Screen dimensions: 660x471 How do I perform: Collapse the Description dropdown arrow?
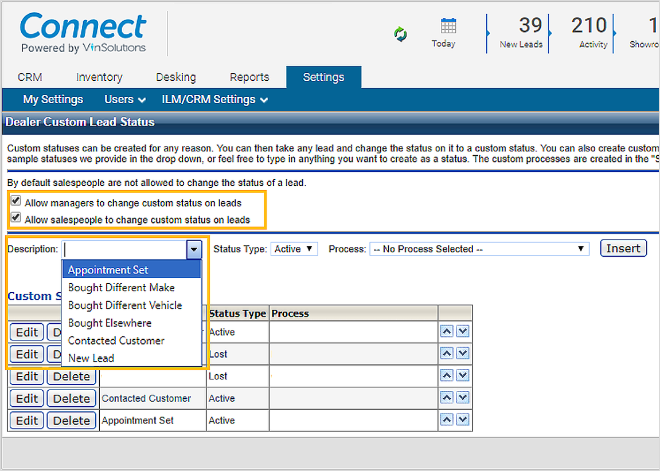194,249
